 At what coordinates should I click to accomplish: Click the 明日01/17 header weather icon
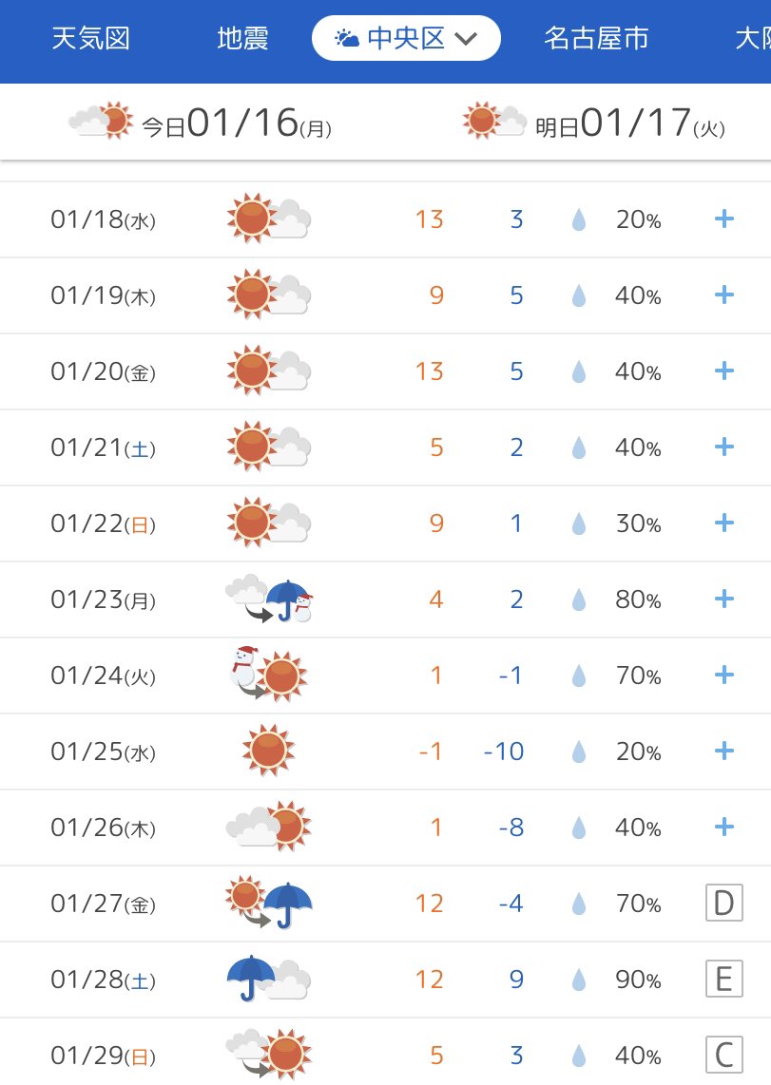pos(494,121)
